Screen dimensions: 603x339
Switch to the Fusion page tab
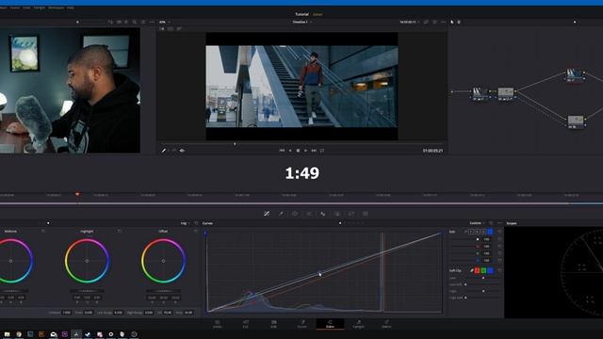[302, 324]
